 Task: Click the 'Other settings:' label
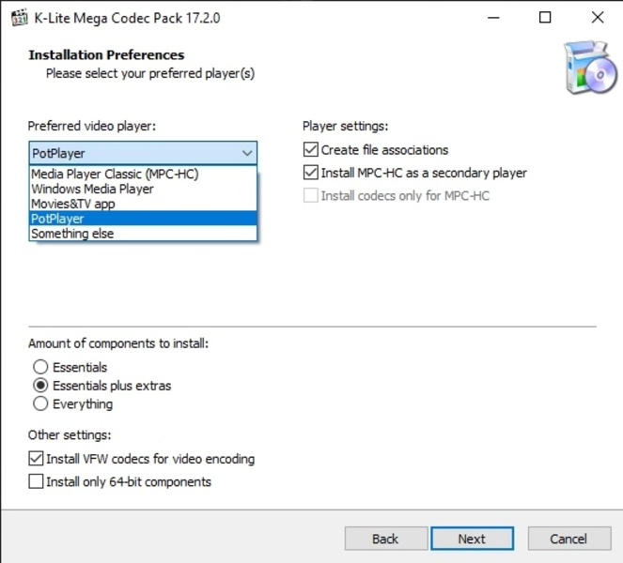tap(70, 435)
